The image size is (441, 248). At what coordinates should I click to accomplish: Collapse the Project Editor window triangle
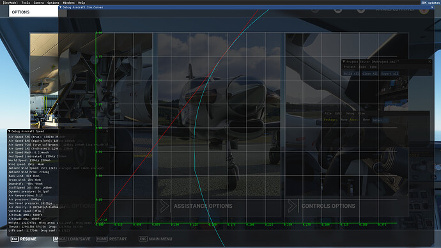[x=344, y=61]
